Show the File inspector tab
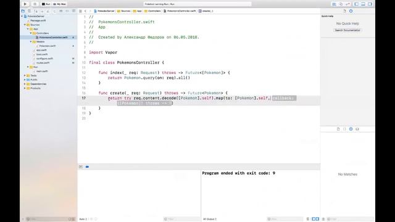This screenshot has width=395, height=222. 344,11
